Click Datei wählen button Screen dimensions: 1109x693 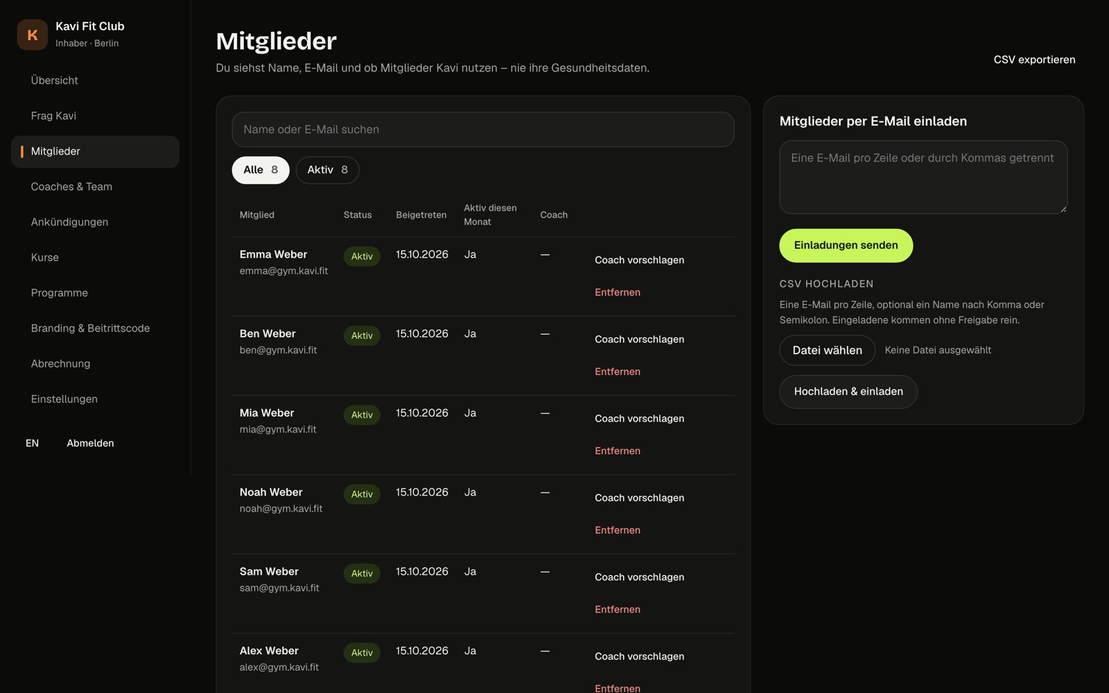point(827,351)
